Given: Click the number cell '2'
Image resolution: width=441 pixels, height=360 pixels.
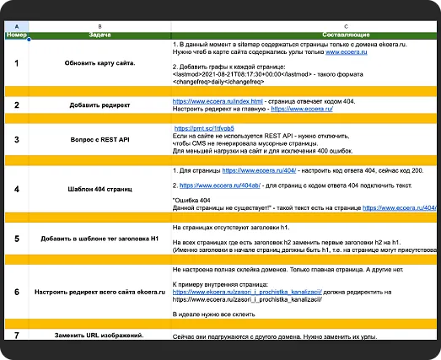Looking at the screenshot, I should 17,105.
